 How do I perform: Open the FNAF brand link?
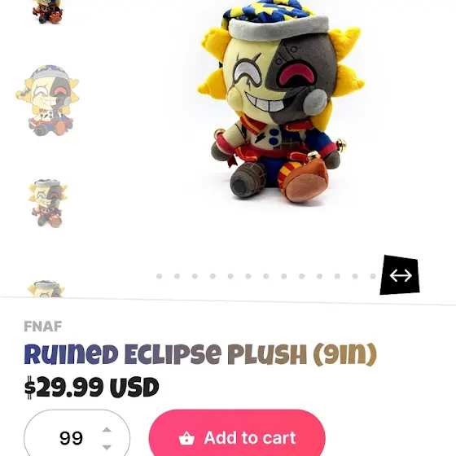point(42,327)
